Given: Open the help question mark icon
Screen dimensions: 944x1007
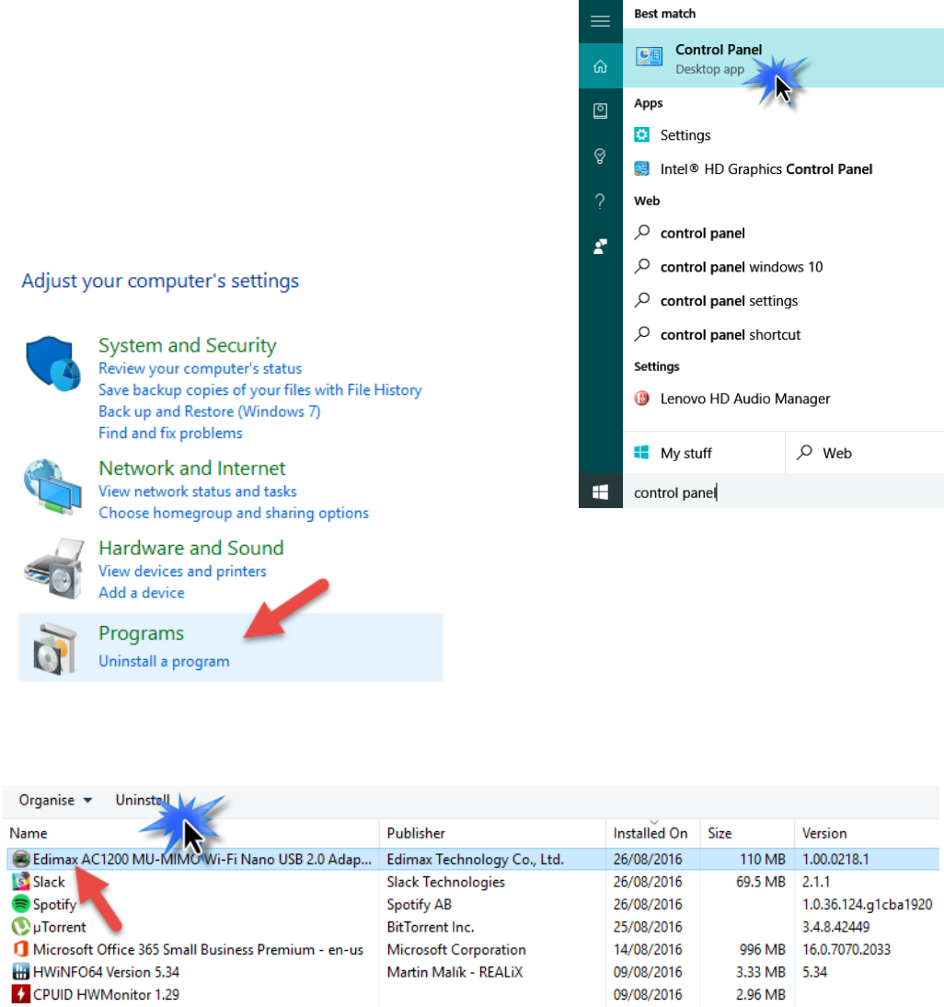Looking at the screenshot, I should pos(600,202).
